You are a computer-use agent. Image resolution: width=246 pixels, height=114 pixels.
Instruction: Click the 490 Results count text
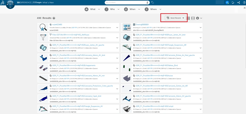44,18
